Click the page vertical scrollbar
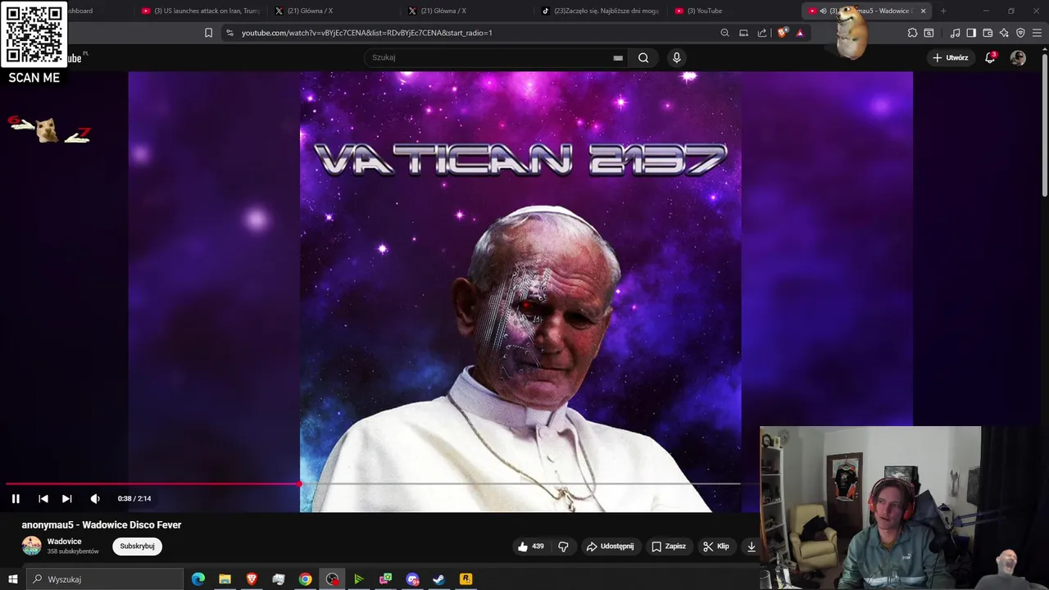1049x590 pixels. (1044, 123)
